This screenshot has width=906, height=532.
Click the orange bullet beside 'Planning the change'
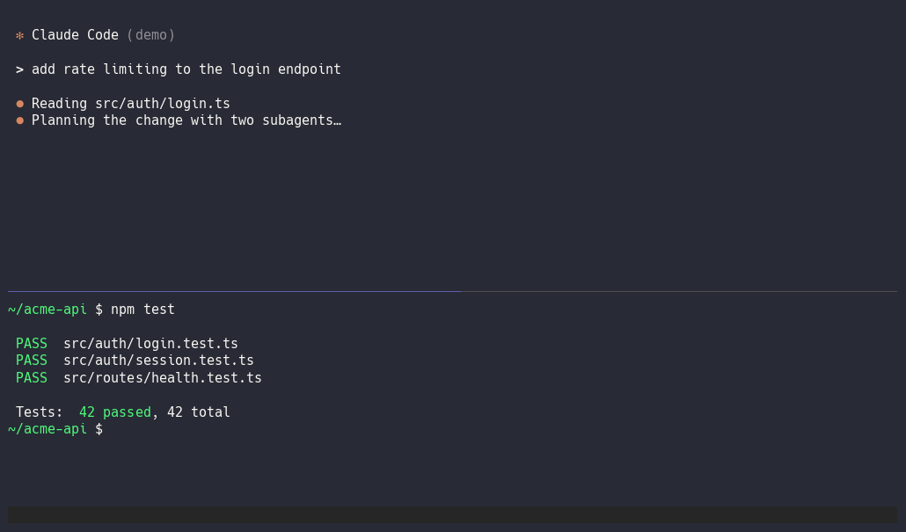point(19,120)
